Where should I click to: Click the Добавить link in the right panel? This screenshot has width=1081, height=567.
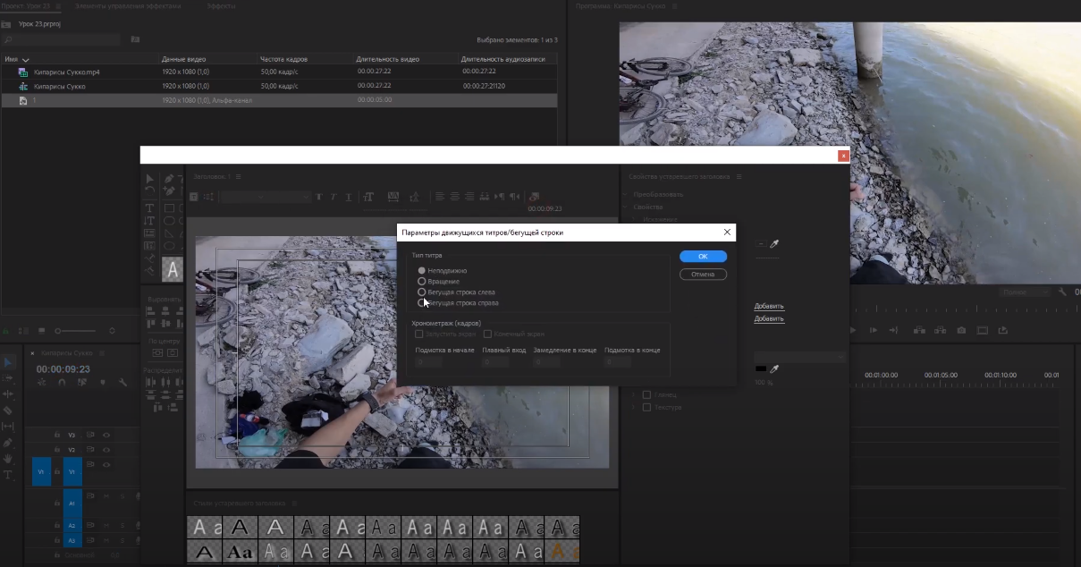tap(769, 306)
